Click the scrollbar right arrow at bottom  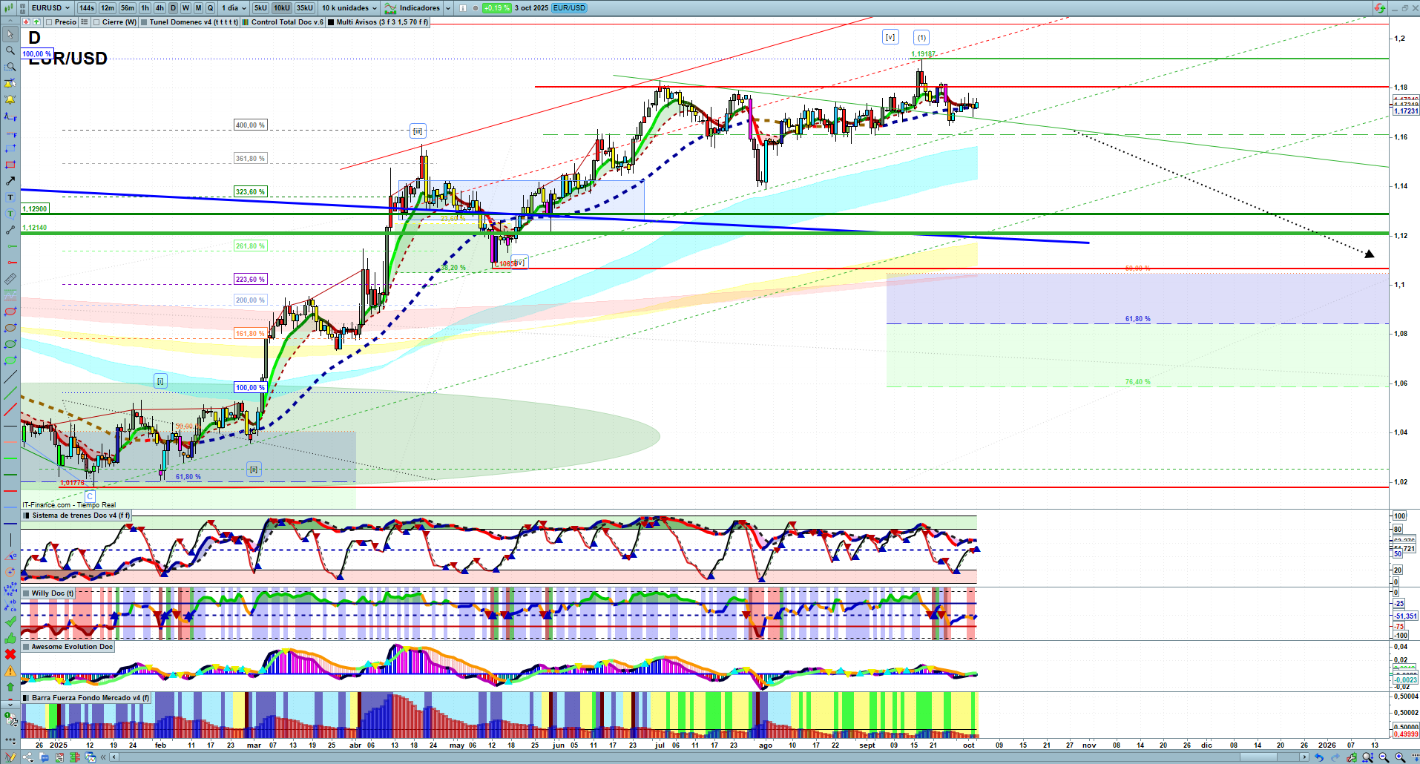point(1305,757)
